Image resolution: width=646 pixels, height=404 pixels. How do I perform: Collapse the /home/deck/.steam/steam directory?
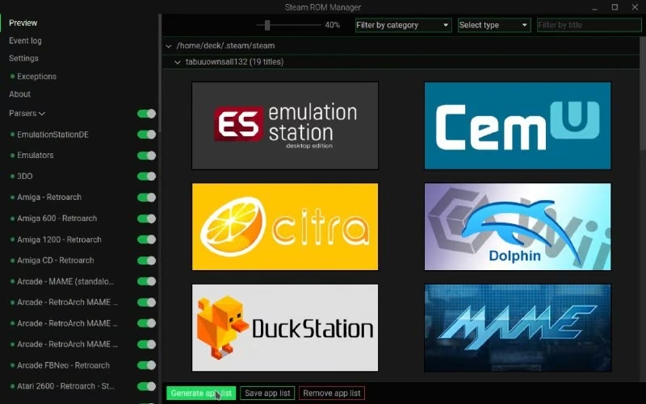coord(169,46)
